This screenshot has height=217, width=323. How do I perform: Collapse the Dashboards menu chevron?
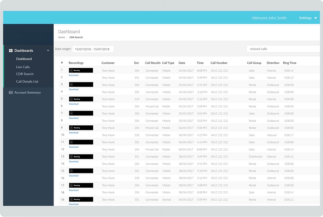coord(48,50)
